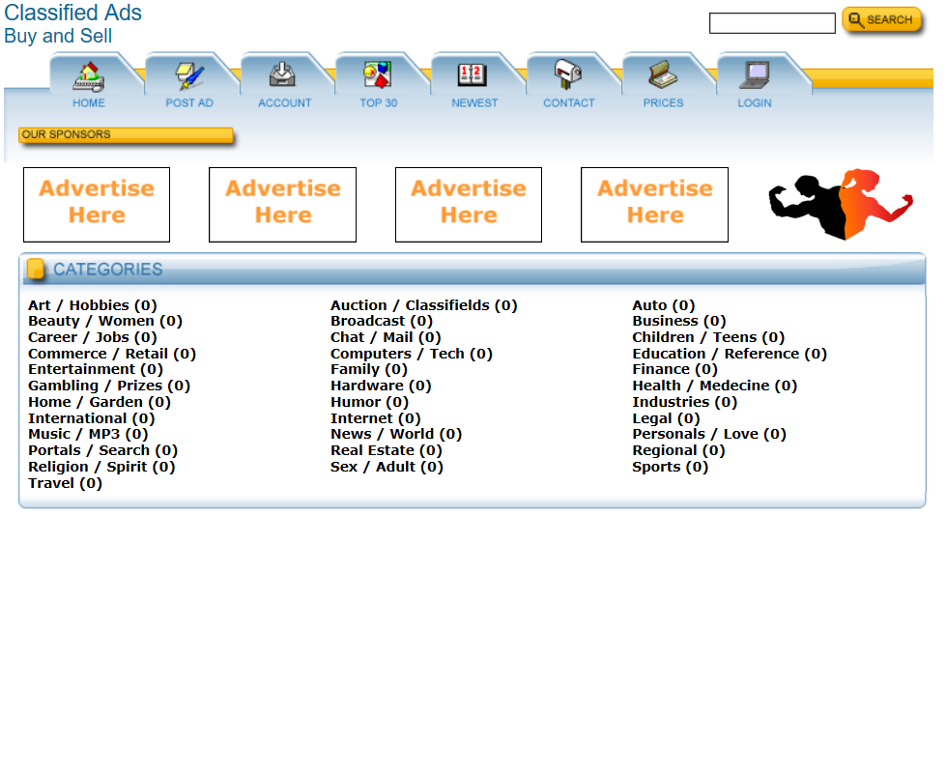
Task: Open the first Advertise Here banner
Action: tap(97, 204)
